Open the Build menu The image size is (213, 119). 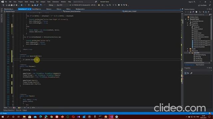coord(26,2)
